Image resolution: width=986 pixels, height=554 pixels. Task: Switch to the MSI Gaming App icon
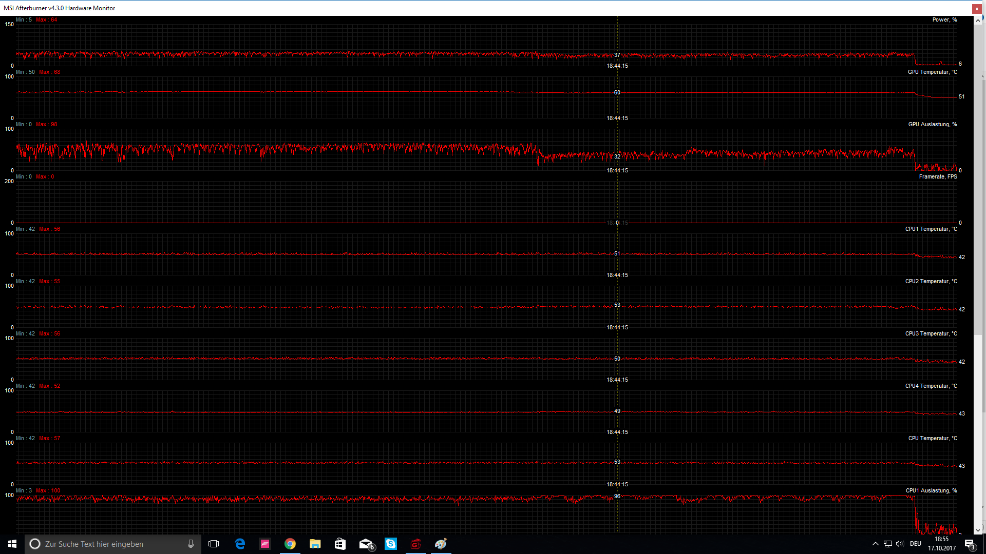(416, 544)
